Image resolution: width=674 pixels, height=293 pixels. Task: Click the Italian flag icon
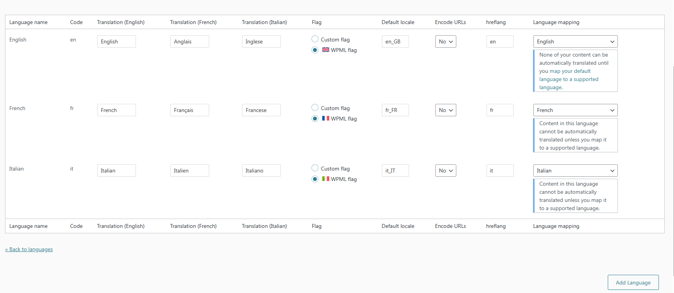(x=326, y=179)
